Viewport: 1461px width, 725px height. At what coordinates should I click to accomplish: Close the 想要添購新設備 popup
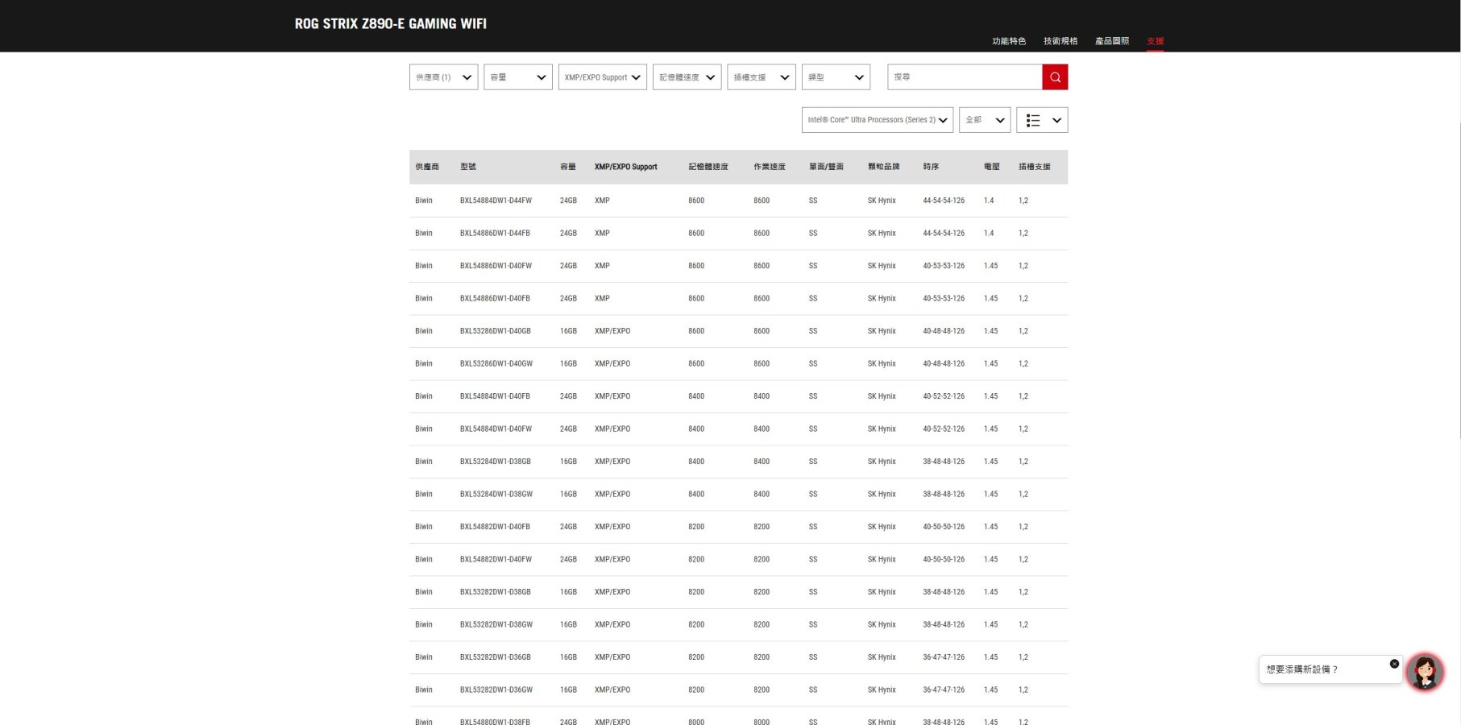point(1394,664)
